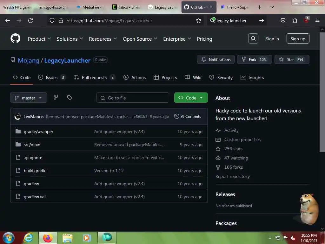The image size is (325, 244).
Task: Open the build.gradle file
Action: click(x=35, y=171)
